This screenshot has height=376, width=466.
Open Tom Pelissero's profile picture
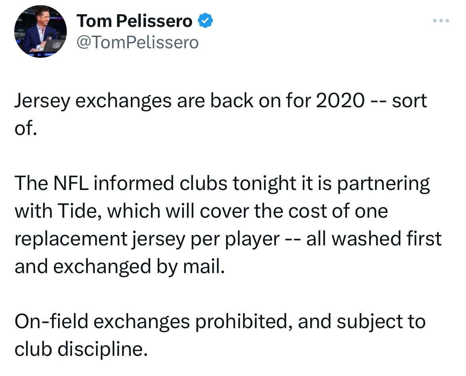click(x=40, y=32)
